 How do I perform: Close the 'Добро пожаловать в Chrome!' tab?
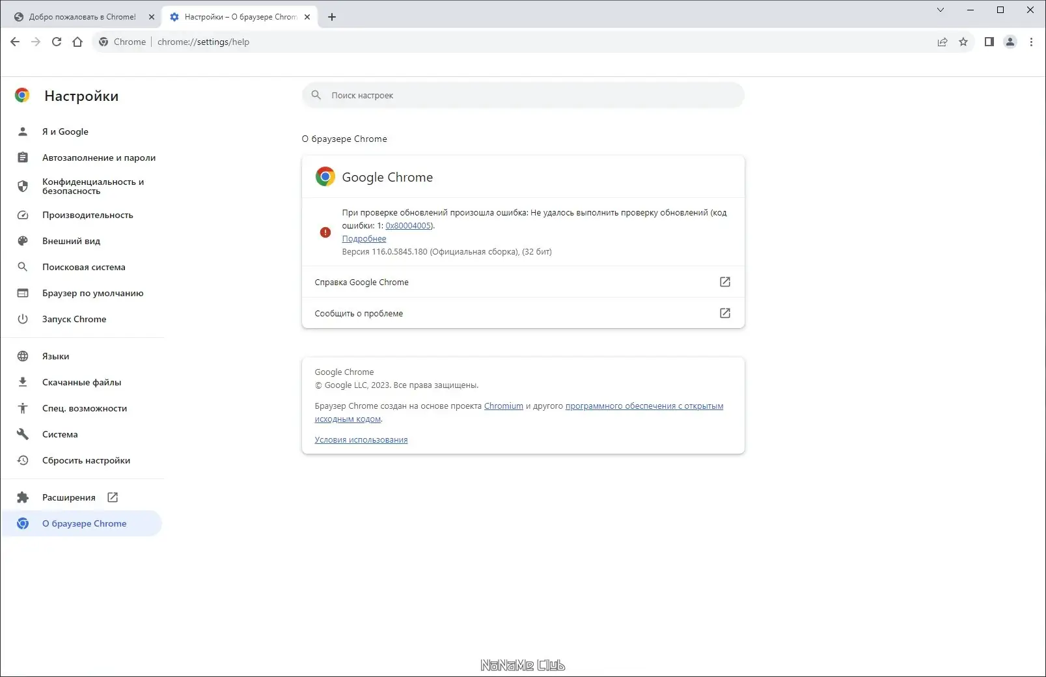pos(152,17)
